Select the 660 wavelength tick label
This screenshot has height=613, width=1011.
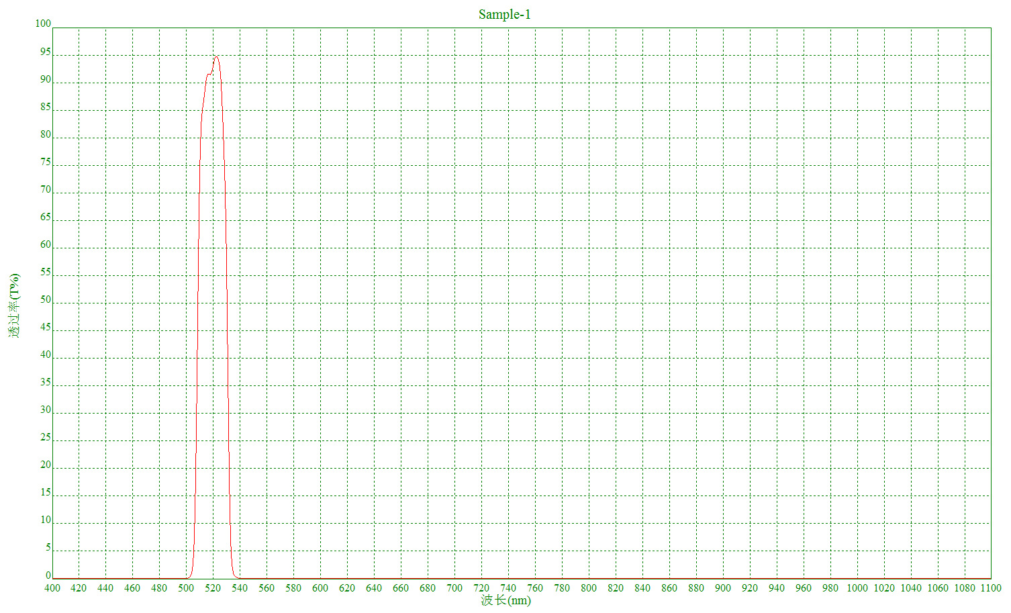[x=401, y=588]
